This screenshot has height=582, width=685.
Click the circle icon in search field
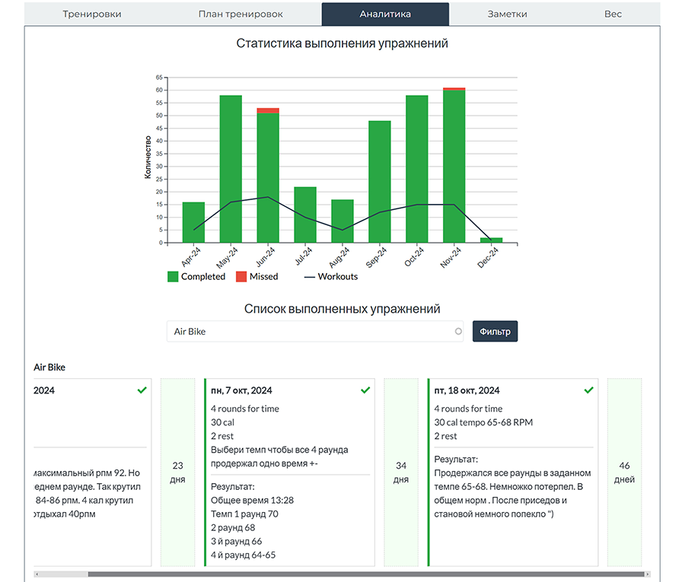point(458,332)
